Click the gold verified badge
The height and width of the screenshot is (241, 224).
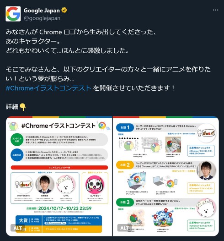pyautogui.click(x=64, y=10)
